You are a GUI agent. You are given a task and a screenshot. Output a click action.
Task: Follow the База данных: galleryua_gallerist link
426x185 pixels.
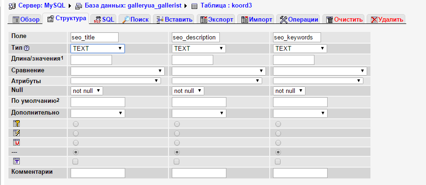click(133, 5)
